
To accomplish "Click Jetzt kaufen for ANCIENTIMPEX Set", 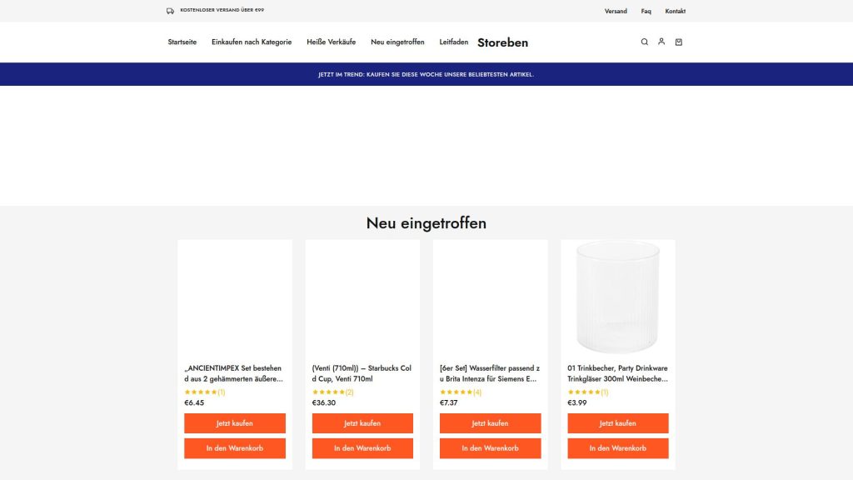I will pyautogui.click(x=234, y=422).
